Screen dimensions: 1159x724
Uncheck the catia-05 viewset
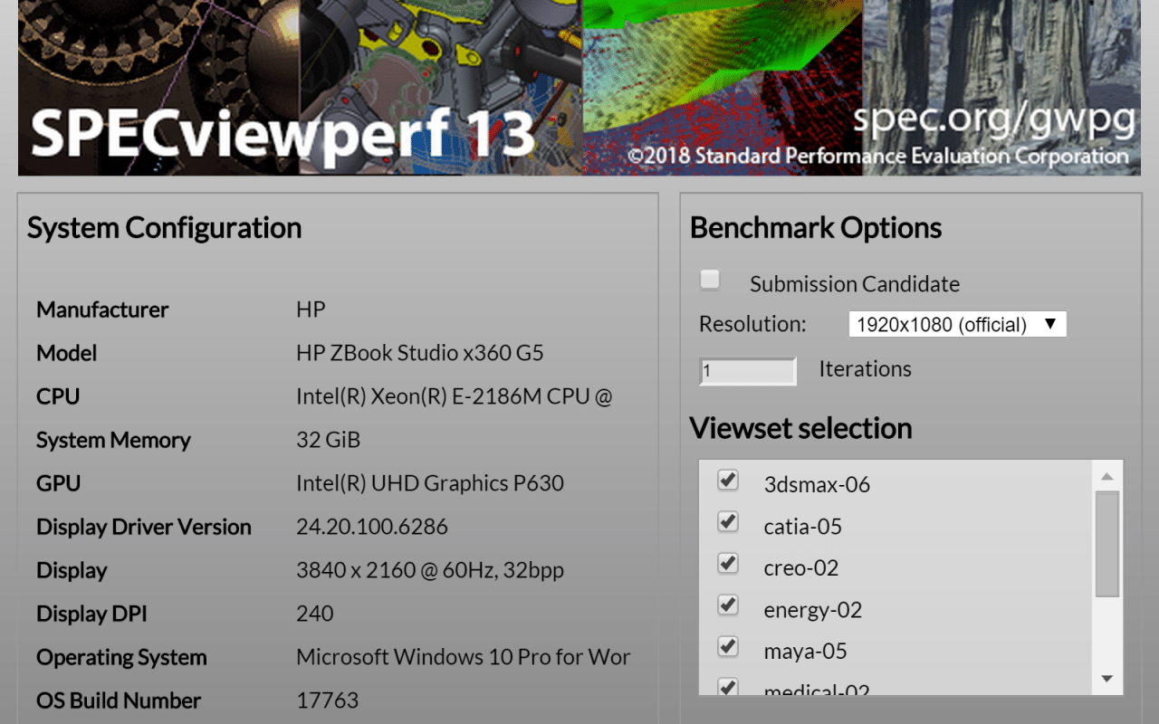coord(728,521)
